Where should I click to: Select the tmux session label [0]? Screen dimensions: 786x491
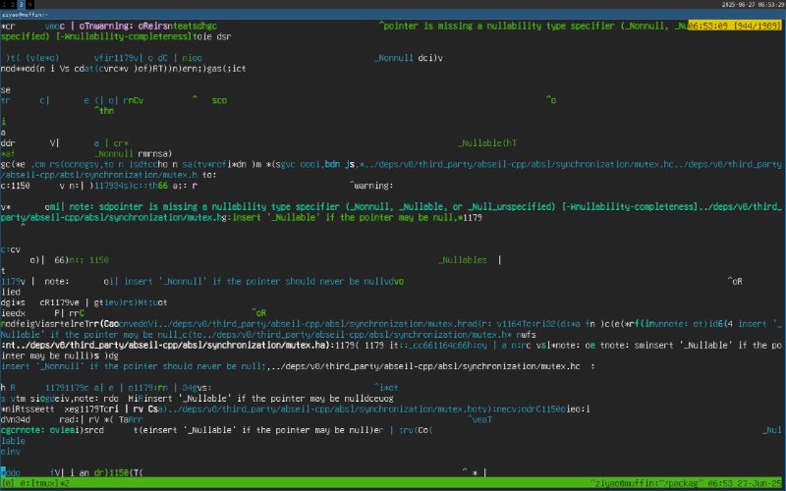8,484
